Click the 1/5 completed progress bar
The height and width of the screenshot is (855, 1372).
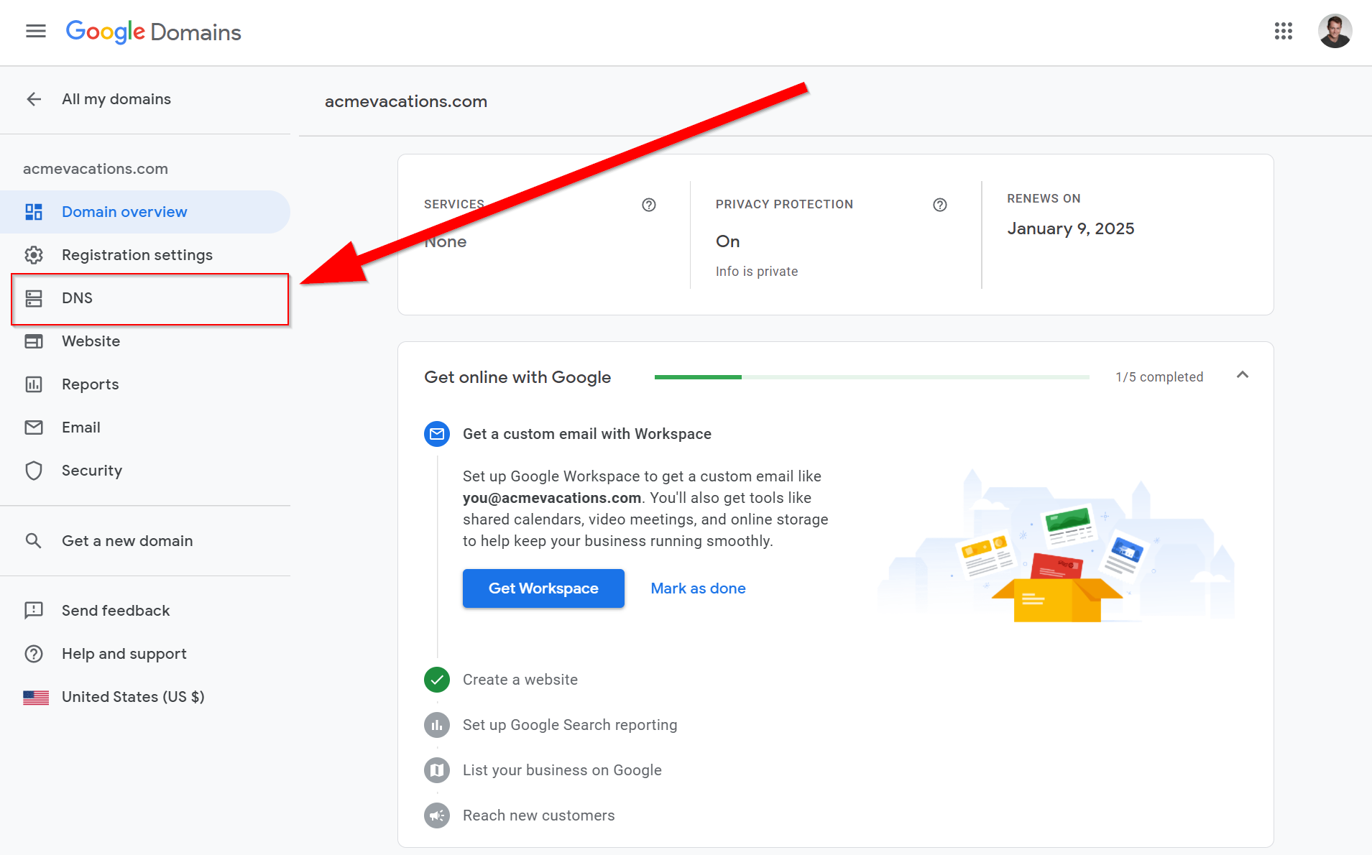(872, 376)
